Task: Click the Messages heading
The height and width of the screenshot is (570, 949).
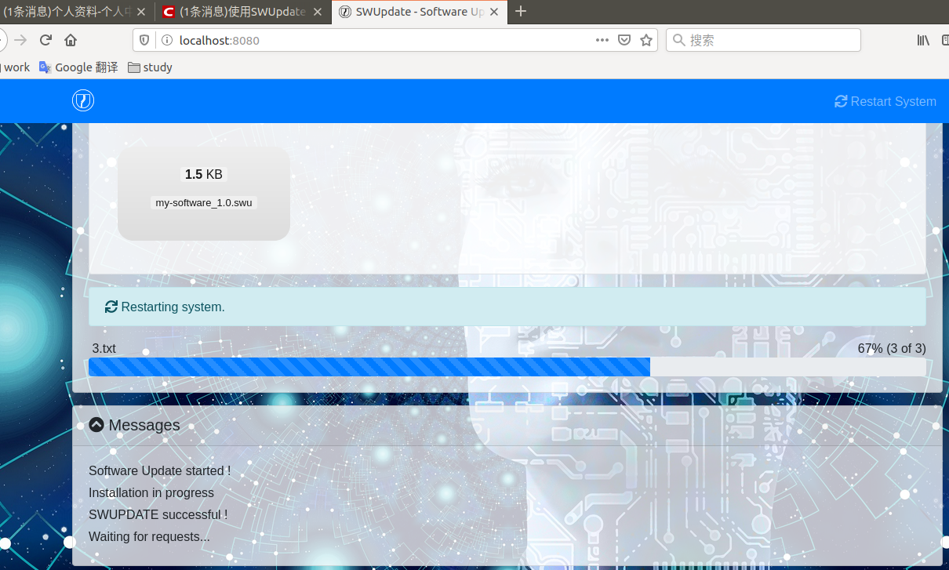Action: pos(144,425)
